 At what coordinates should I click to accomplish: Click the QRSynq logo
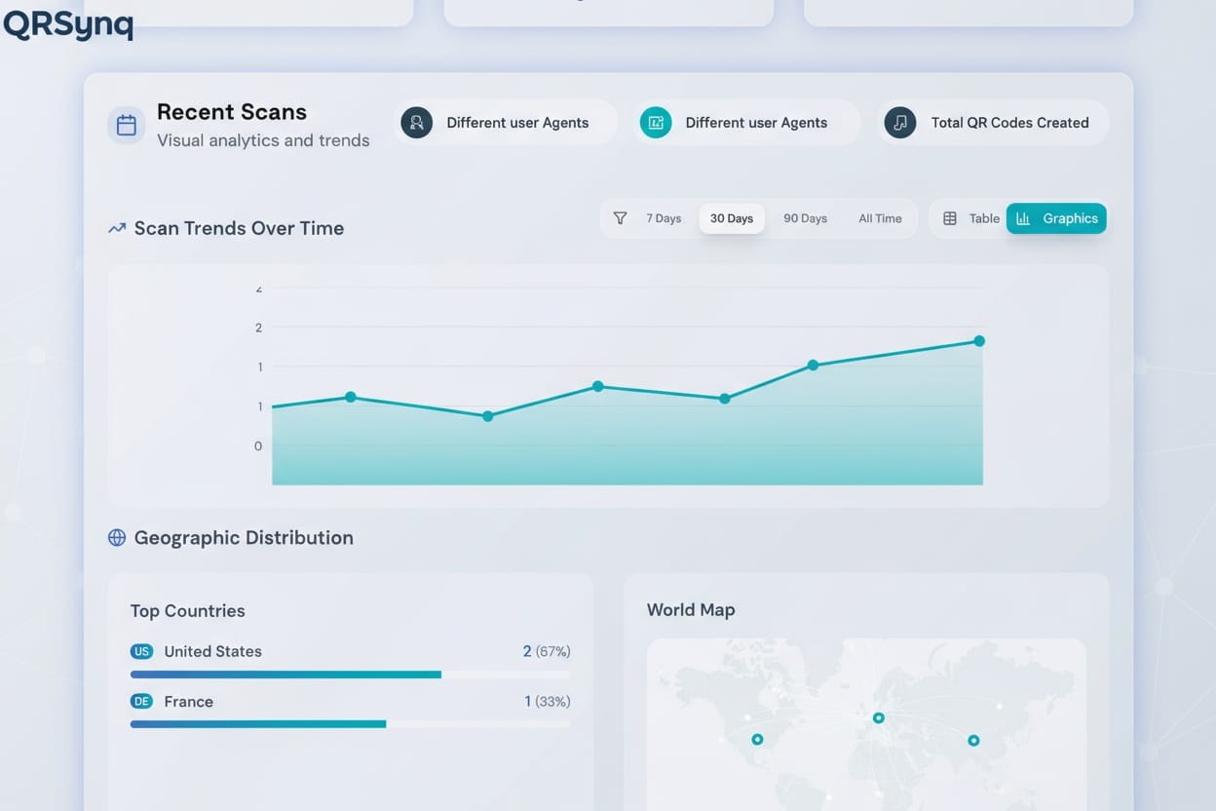coord(68,24)
